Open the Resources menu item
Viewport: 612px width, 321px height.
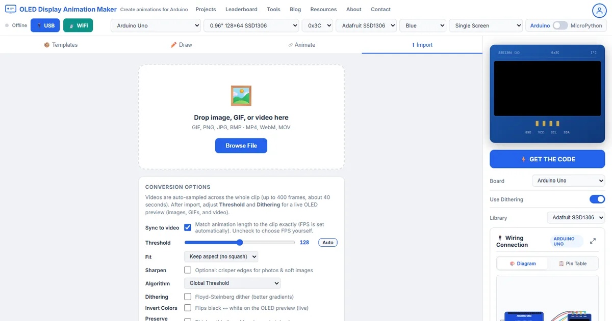[323, 9]
